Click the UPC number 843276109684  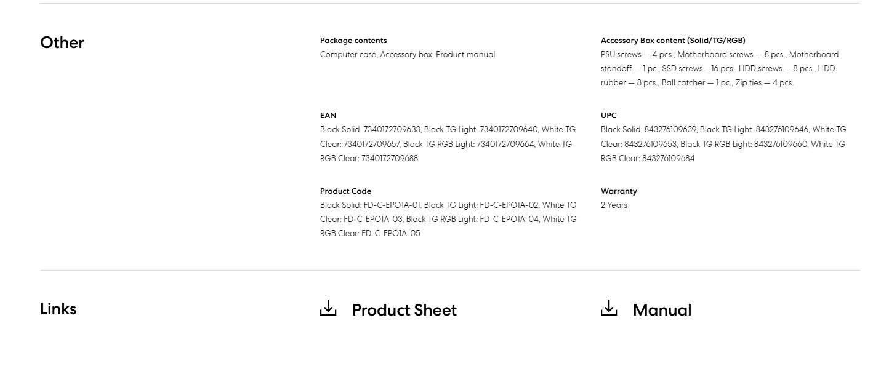pos(668,159)
